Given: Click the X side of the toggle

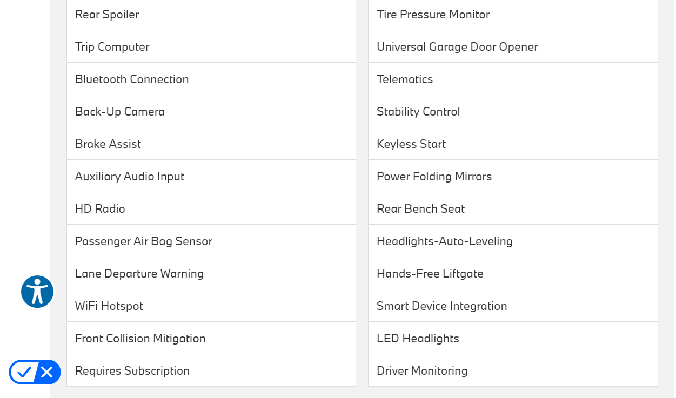Looking at the screenshot, I should point(47,372).
